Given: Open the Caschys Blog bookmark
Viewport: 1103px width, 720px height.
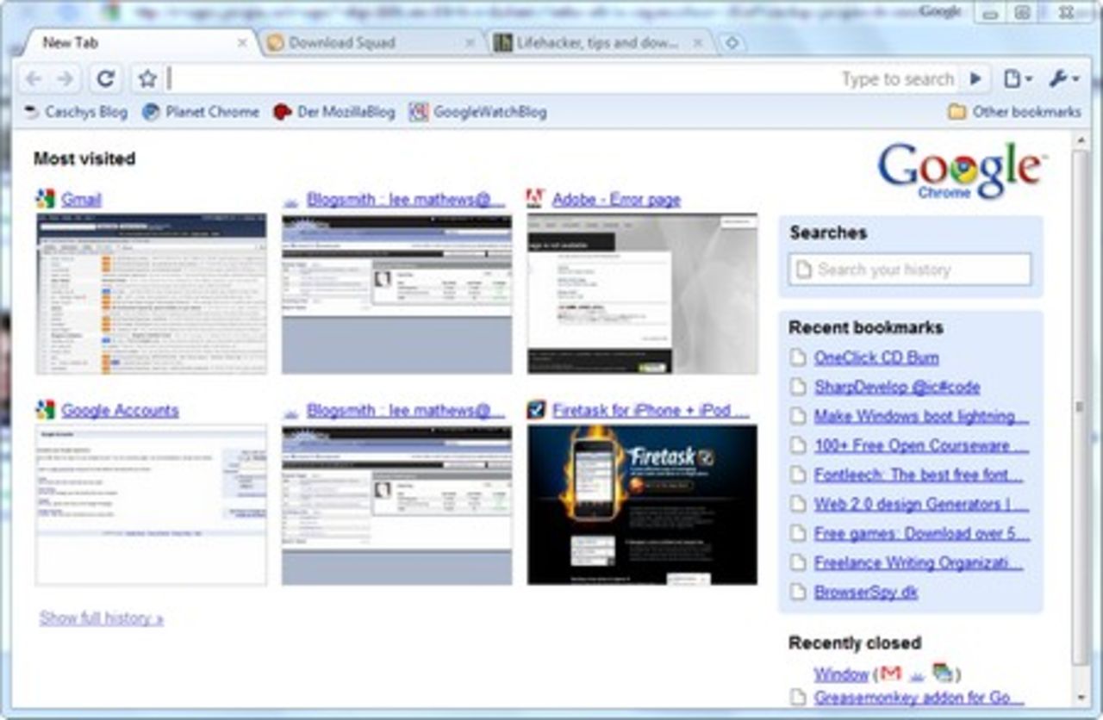Looking at the screenshot, I should 76,112.
